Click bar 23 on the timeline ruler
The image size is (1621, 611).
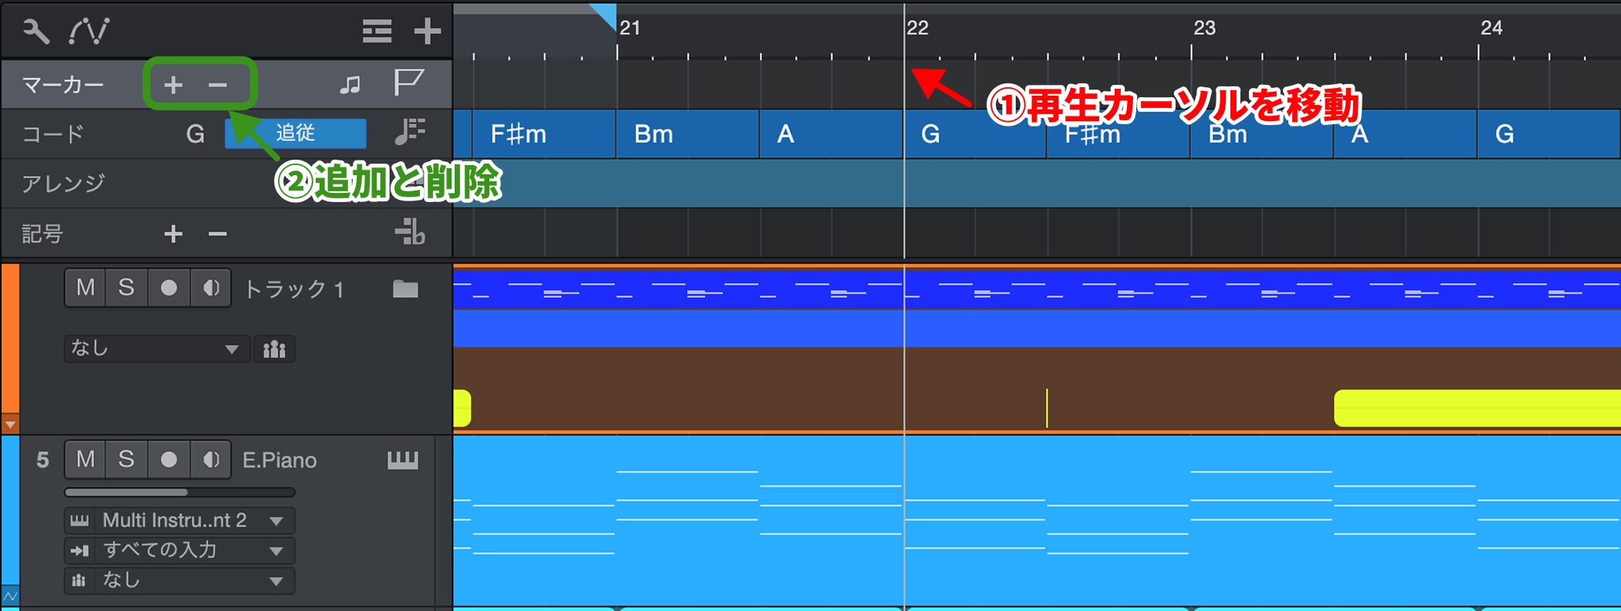[x=1204, y=29]
